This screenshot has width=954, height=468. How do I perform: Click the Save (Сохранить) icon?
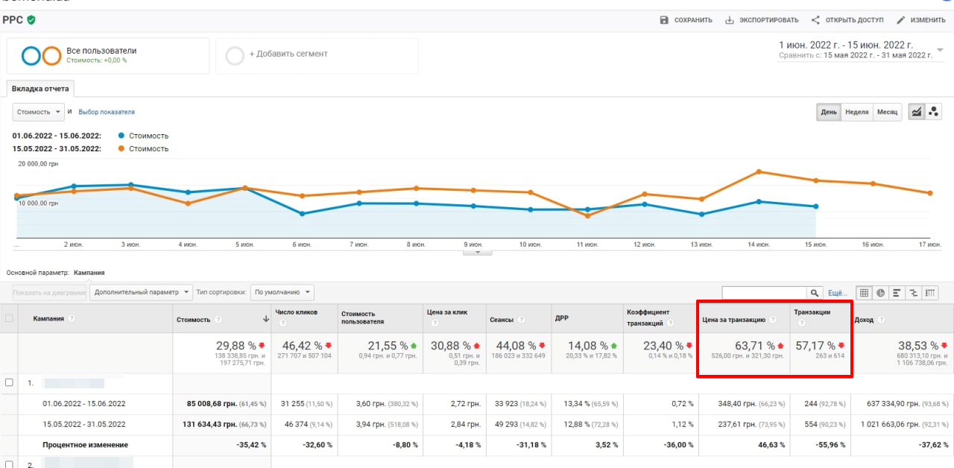click(664, 20)
